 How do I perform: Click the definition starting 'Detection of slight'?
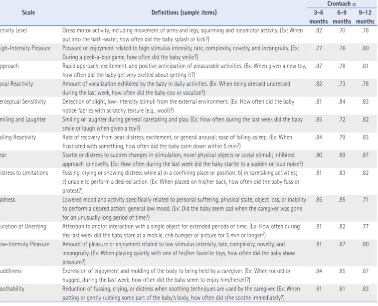click(179, 106)
